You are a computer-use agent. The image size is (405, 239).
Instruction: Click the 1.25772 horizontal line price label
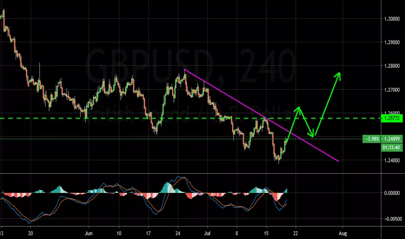pyautogui.click(x=392, y=118)
